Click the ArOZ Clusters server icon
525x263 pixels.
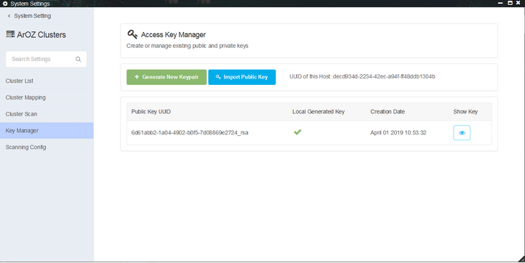[10, 34]
